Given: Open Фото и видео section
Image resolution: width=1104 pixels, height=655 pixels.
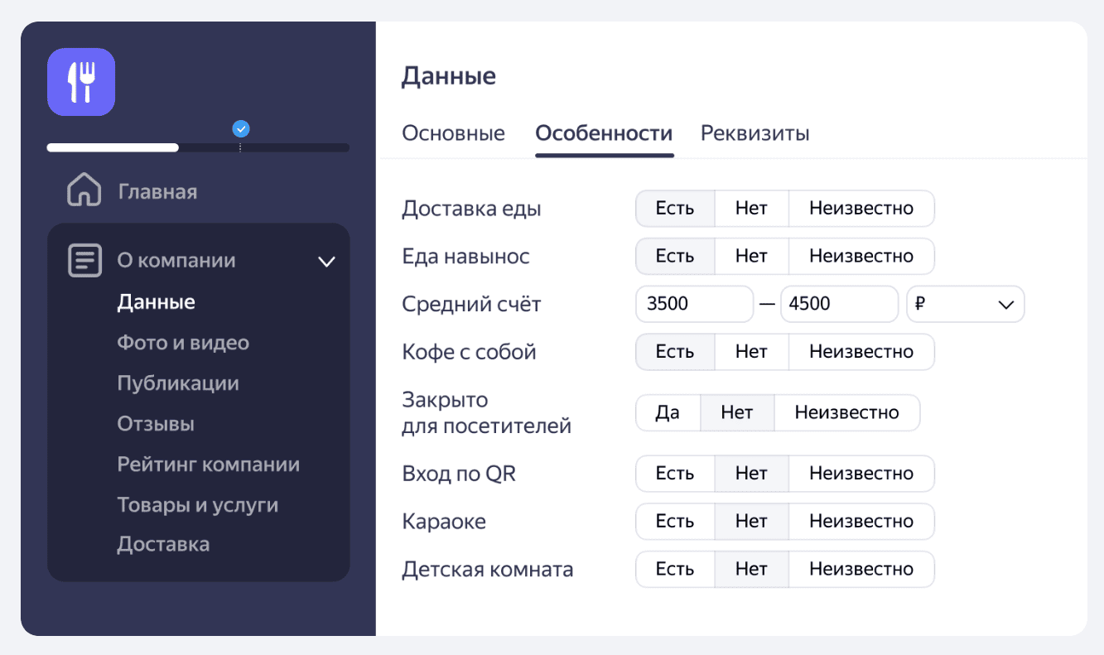Looking at the screenshot, I should pyautogui.click(x=183, y=342).
